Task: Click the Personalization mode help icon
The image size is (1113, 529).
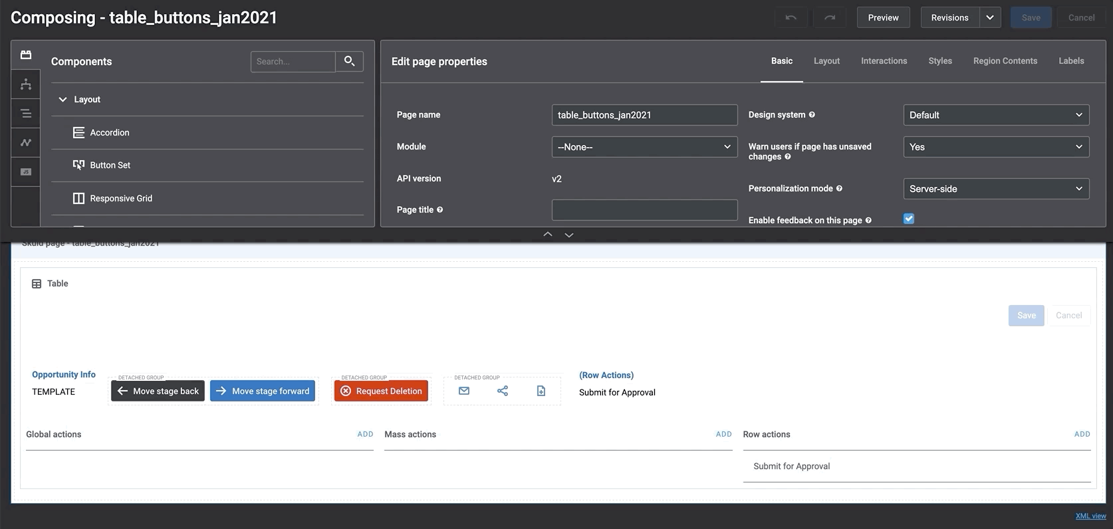Action: click(x=839, y=188)
